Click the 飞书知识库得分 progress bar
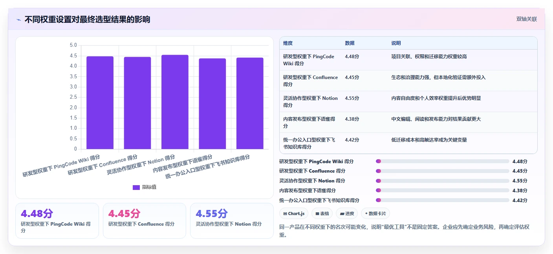The height and width of the screenshot is (254, 553). point(442,201)
